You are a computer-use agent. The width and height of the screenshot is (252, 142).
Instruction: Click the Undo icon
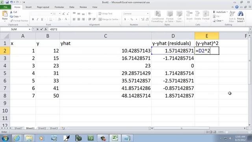coord(11,2)
